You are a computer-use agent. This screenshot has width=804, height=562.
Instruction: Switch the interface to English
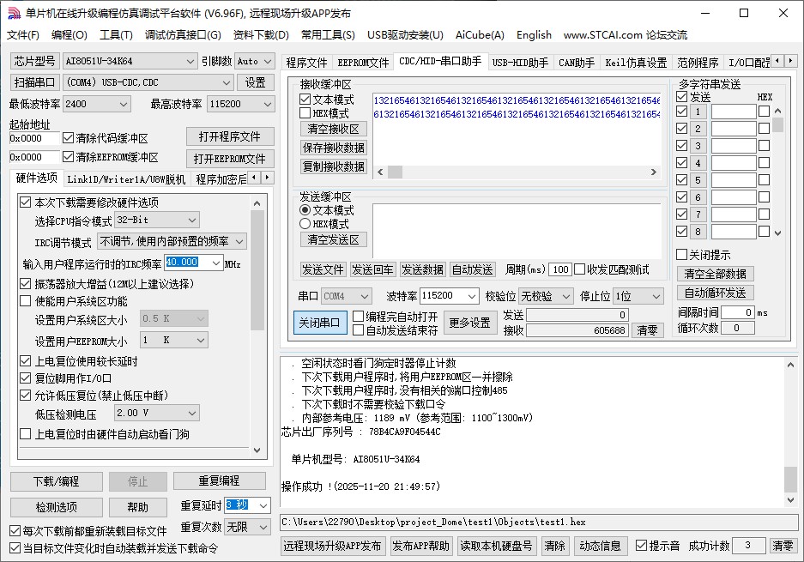534,35
